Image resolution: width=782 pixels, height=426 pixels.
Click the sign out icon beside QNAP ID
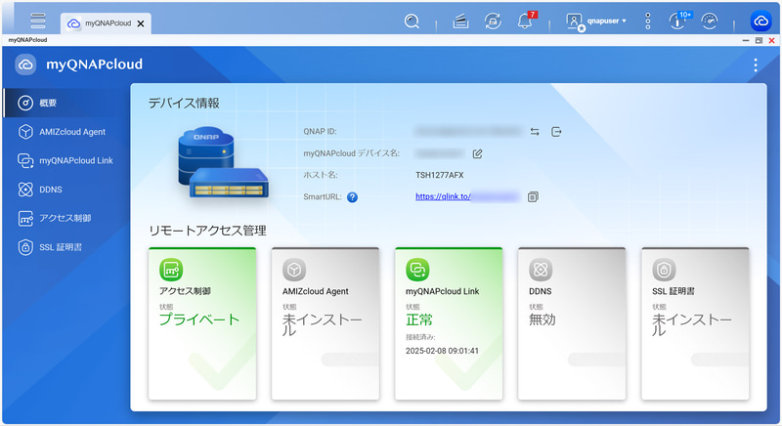tap(556, 132)
